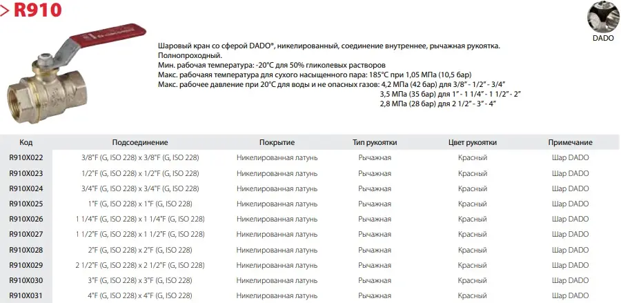Click the Покрытие column header
This screenshot has height=303, width=621.
coord(277,142)
